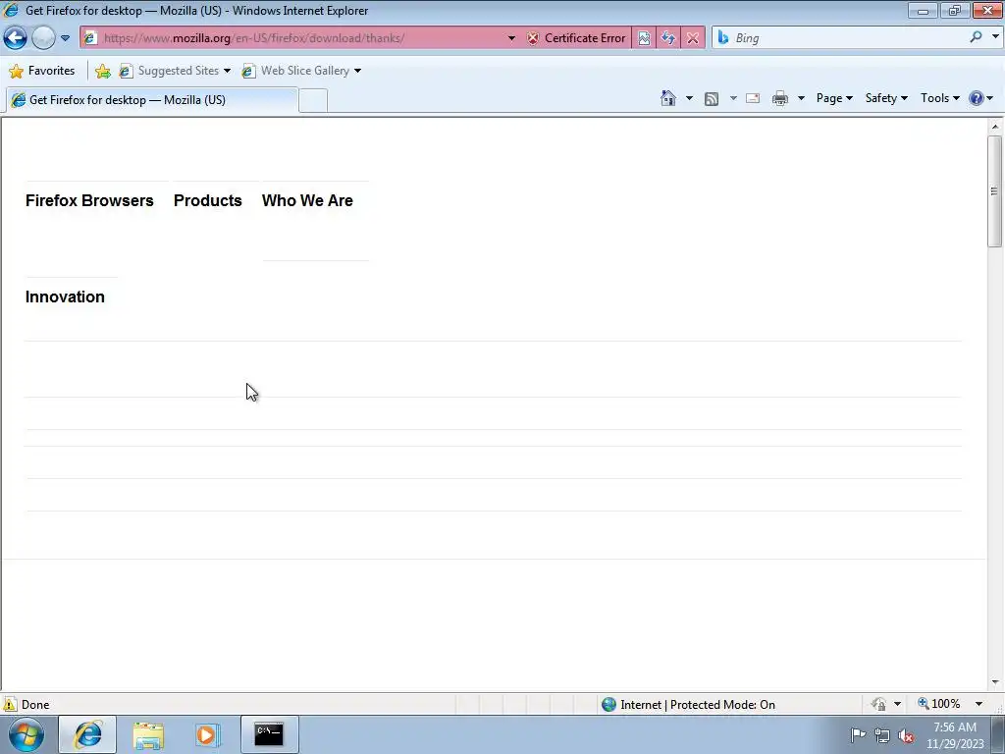Toggle Compatibility View icon
The image size is (1005, 754).
tap(644, 38)
